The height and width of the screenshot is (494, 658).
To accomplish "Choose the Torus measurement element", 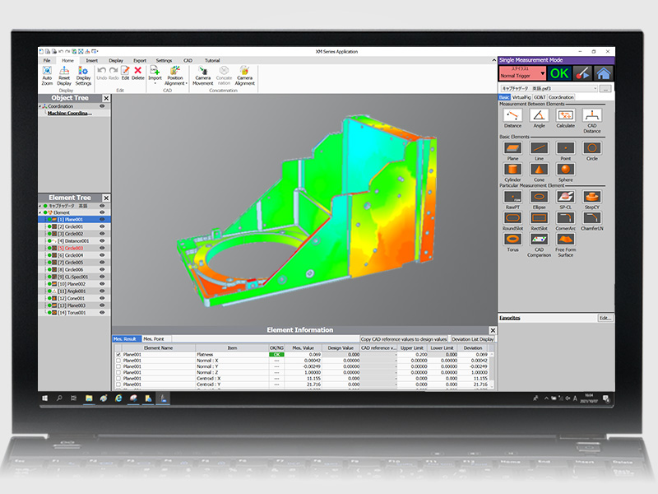I will pos(512,241).
